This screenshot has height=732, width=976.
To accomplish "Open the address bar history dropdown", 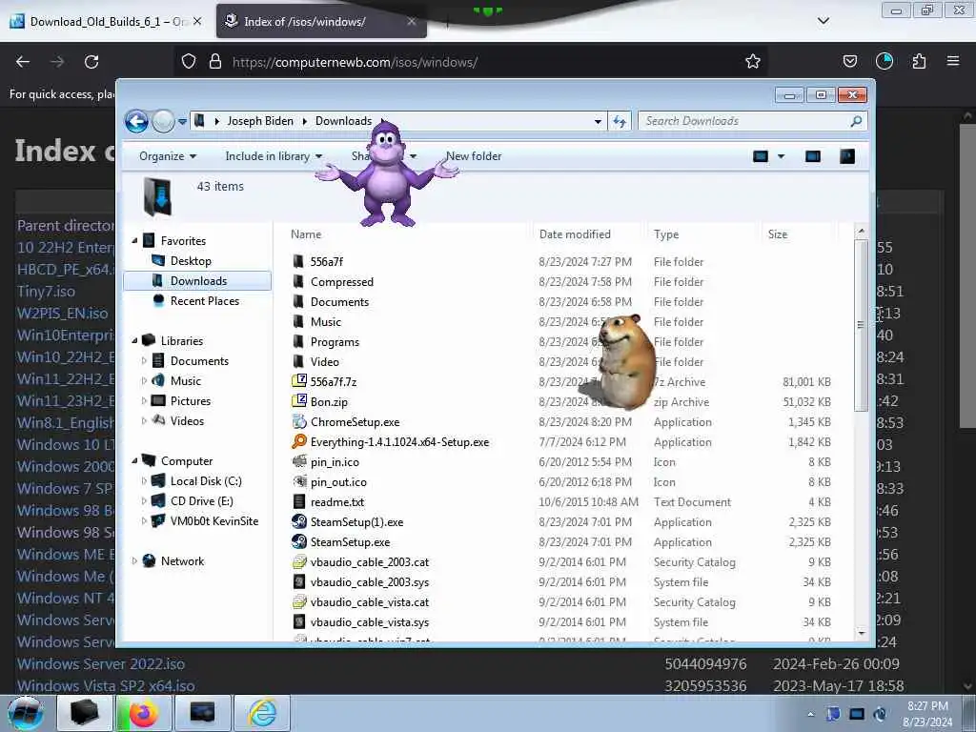I will (x=598, y=121).
